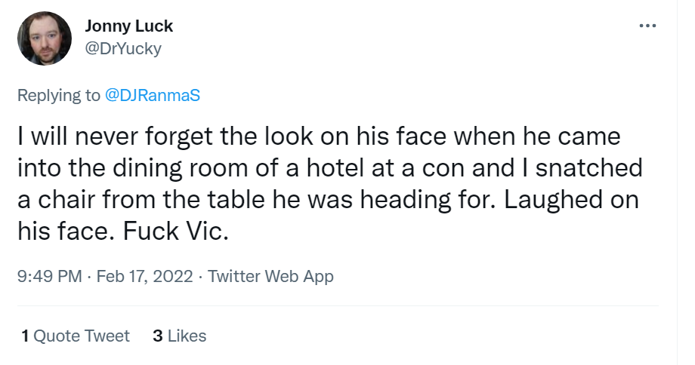Click the likes count number 3
Viewport: 695px width, 365px height.
[158, 336]
